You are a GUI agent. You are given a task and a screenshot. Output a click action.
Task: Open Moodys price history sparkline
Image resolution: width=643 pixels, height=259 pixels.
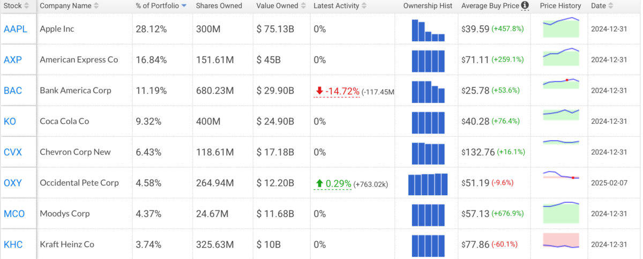561,212
